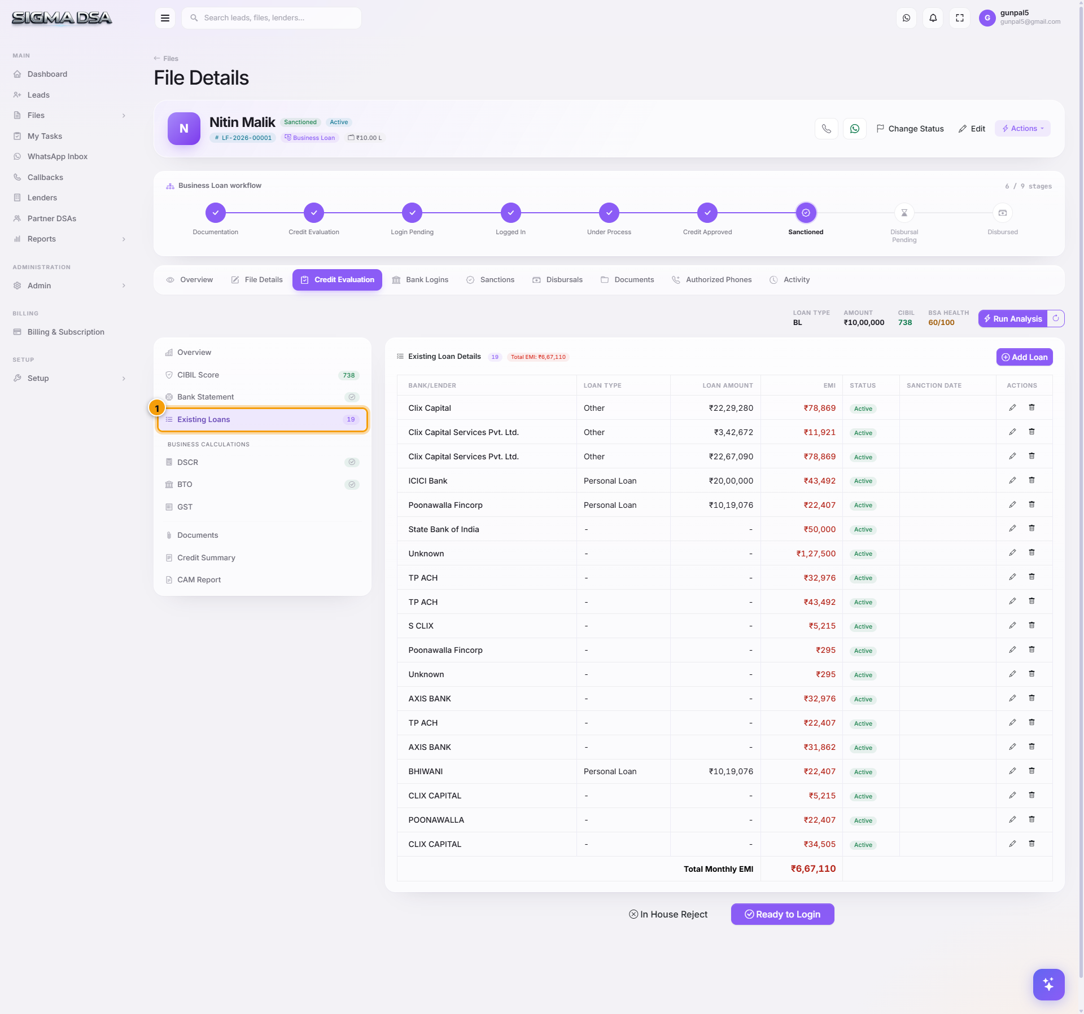Delete the BHIWANI loan entry

click(x=1031, y=771)
